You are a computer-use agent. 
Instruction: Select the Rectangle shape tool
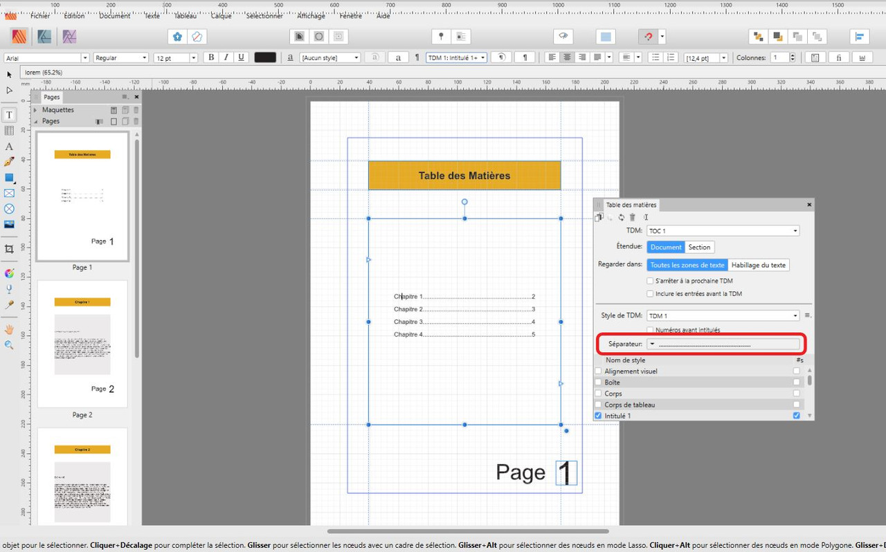coord(9,178)
